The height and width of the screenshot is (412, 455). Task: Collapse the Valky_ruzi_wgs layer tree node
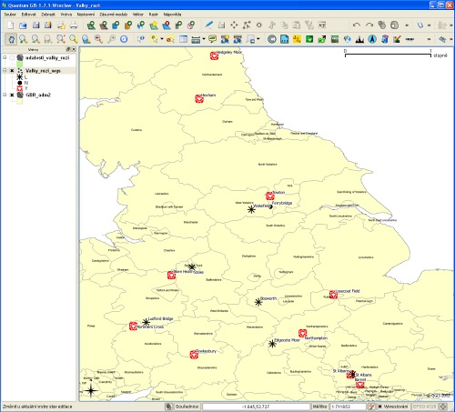click(5, 70)
